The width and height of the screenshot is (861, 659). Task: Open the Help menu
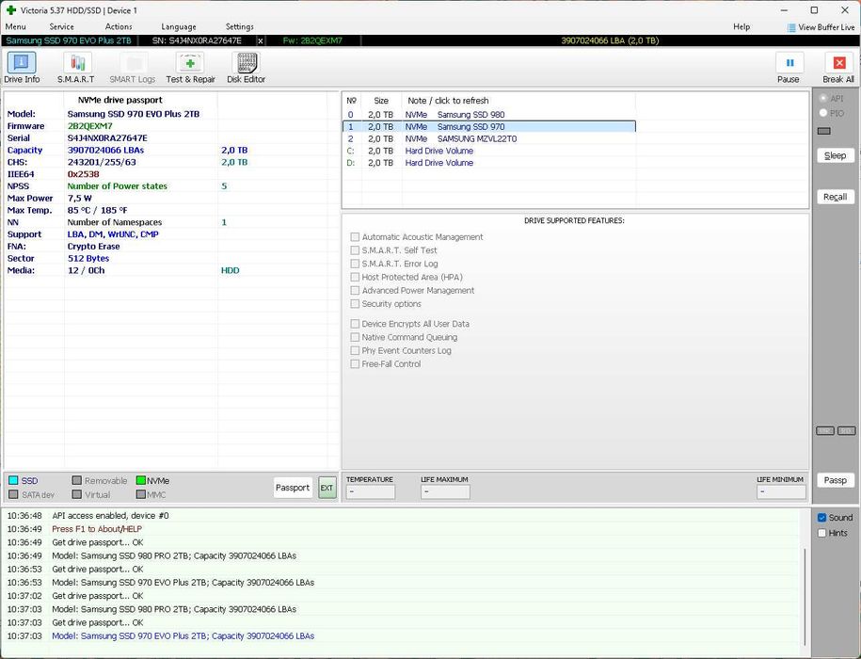(741, 26)
